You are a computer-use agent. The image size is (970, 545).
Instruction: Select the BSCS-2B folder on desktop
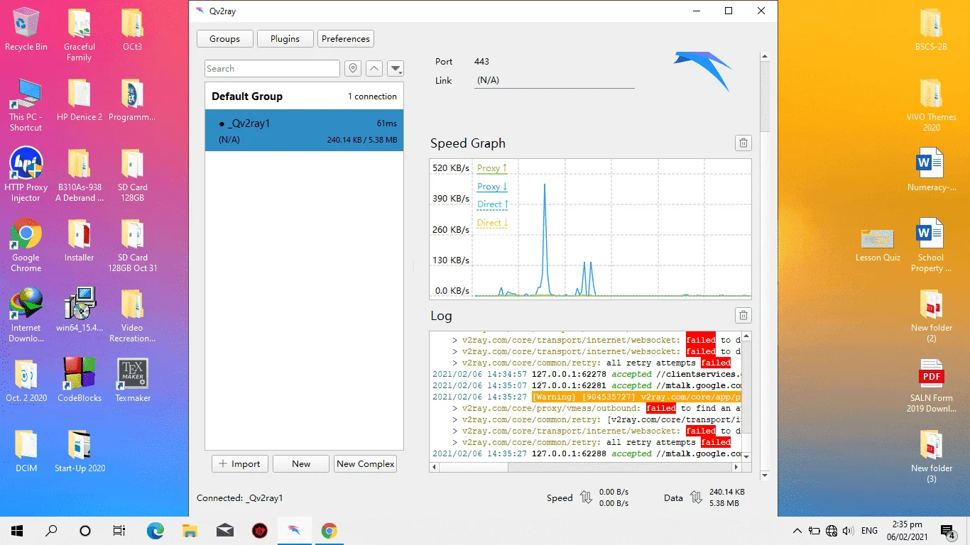tap(931, 29)
